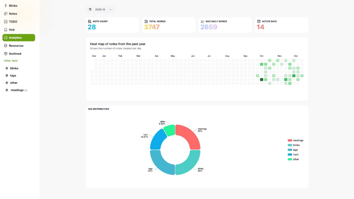The width and height of the screenshot is (354, 199).
Task: Select the Notes menu entry
Action: tap(13, 14)
